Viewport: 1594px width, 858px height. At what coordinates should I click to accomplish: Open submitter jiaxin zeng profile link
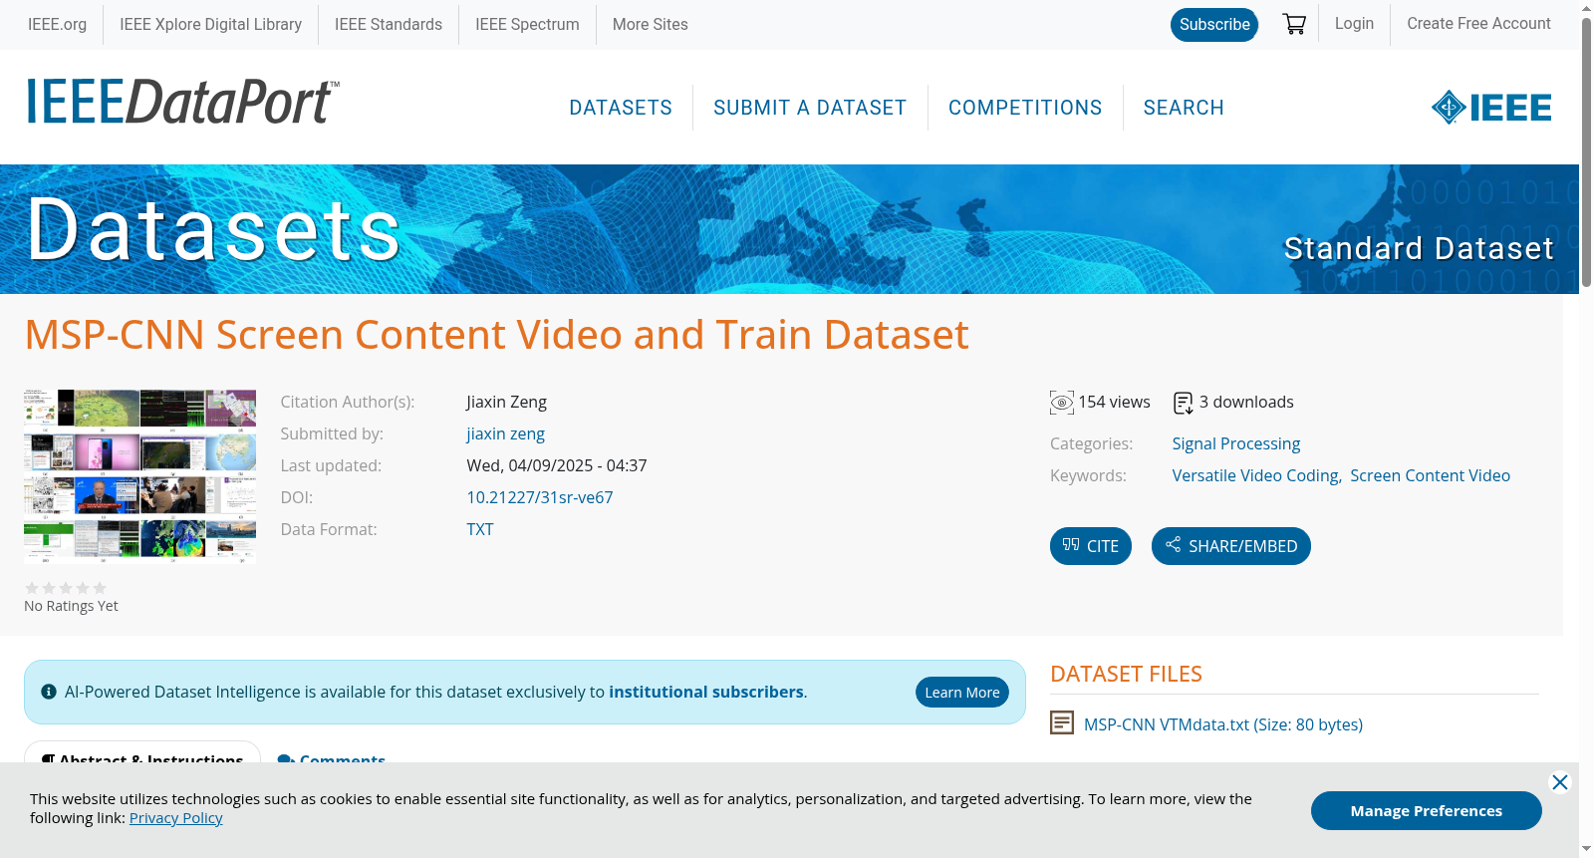coord(506,434)
